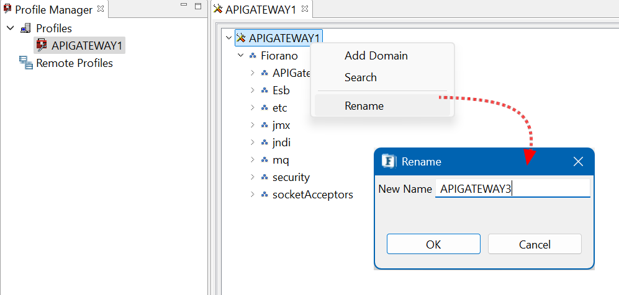This screenshot has width=619, height=295.
Task: Click the New Name text field
Action: click(513, 188)
